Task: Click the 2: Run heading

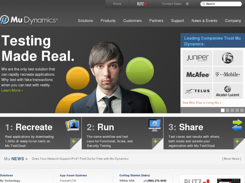Action: (100, 127)
